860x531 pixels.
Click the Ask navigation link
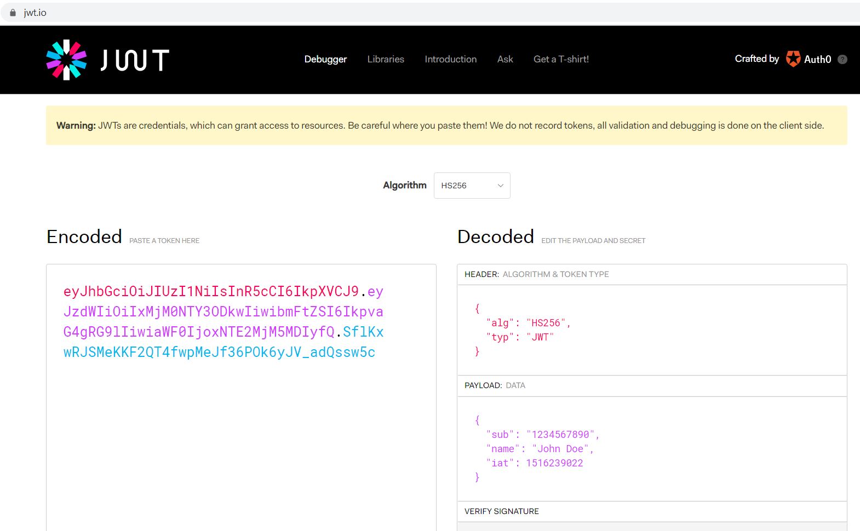point(505,59)
